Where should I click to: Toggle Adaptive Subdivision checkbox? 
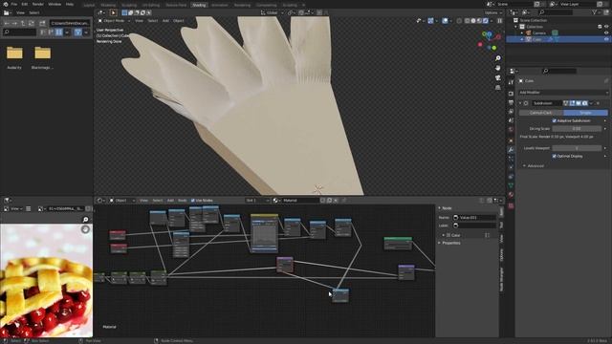555,121
